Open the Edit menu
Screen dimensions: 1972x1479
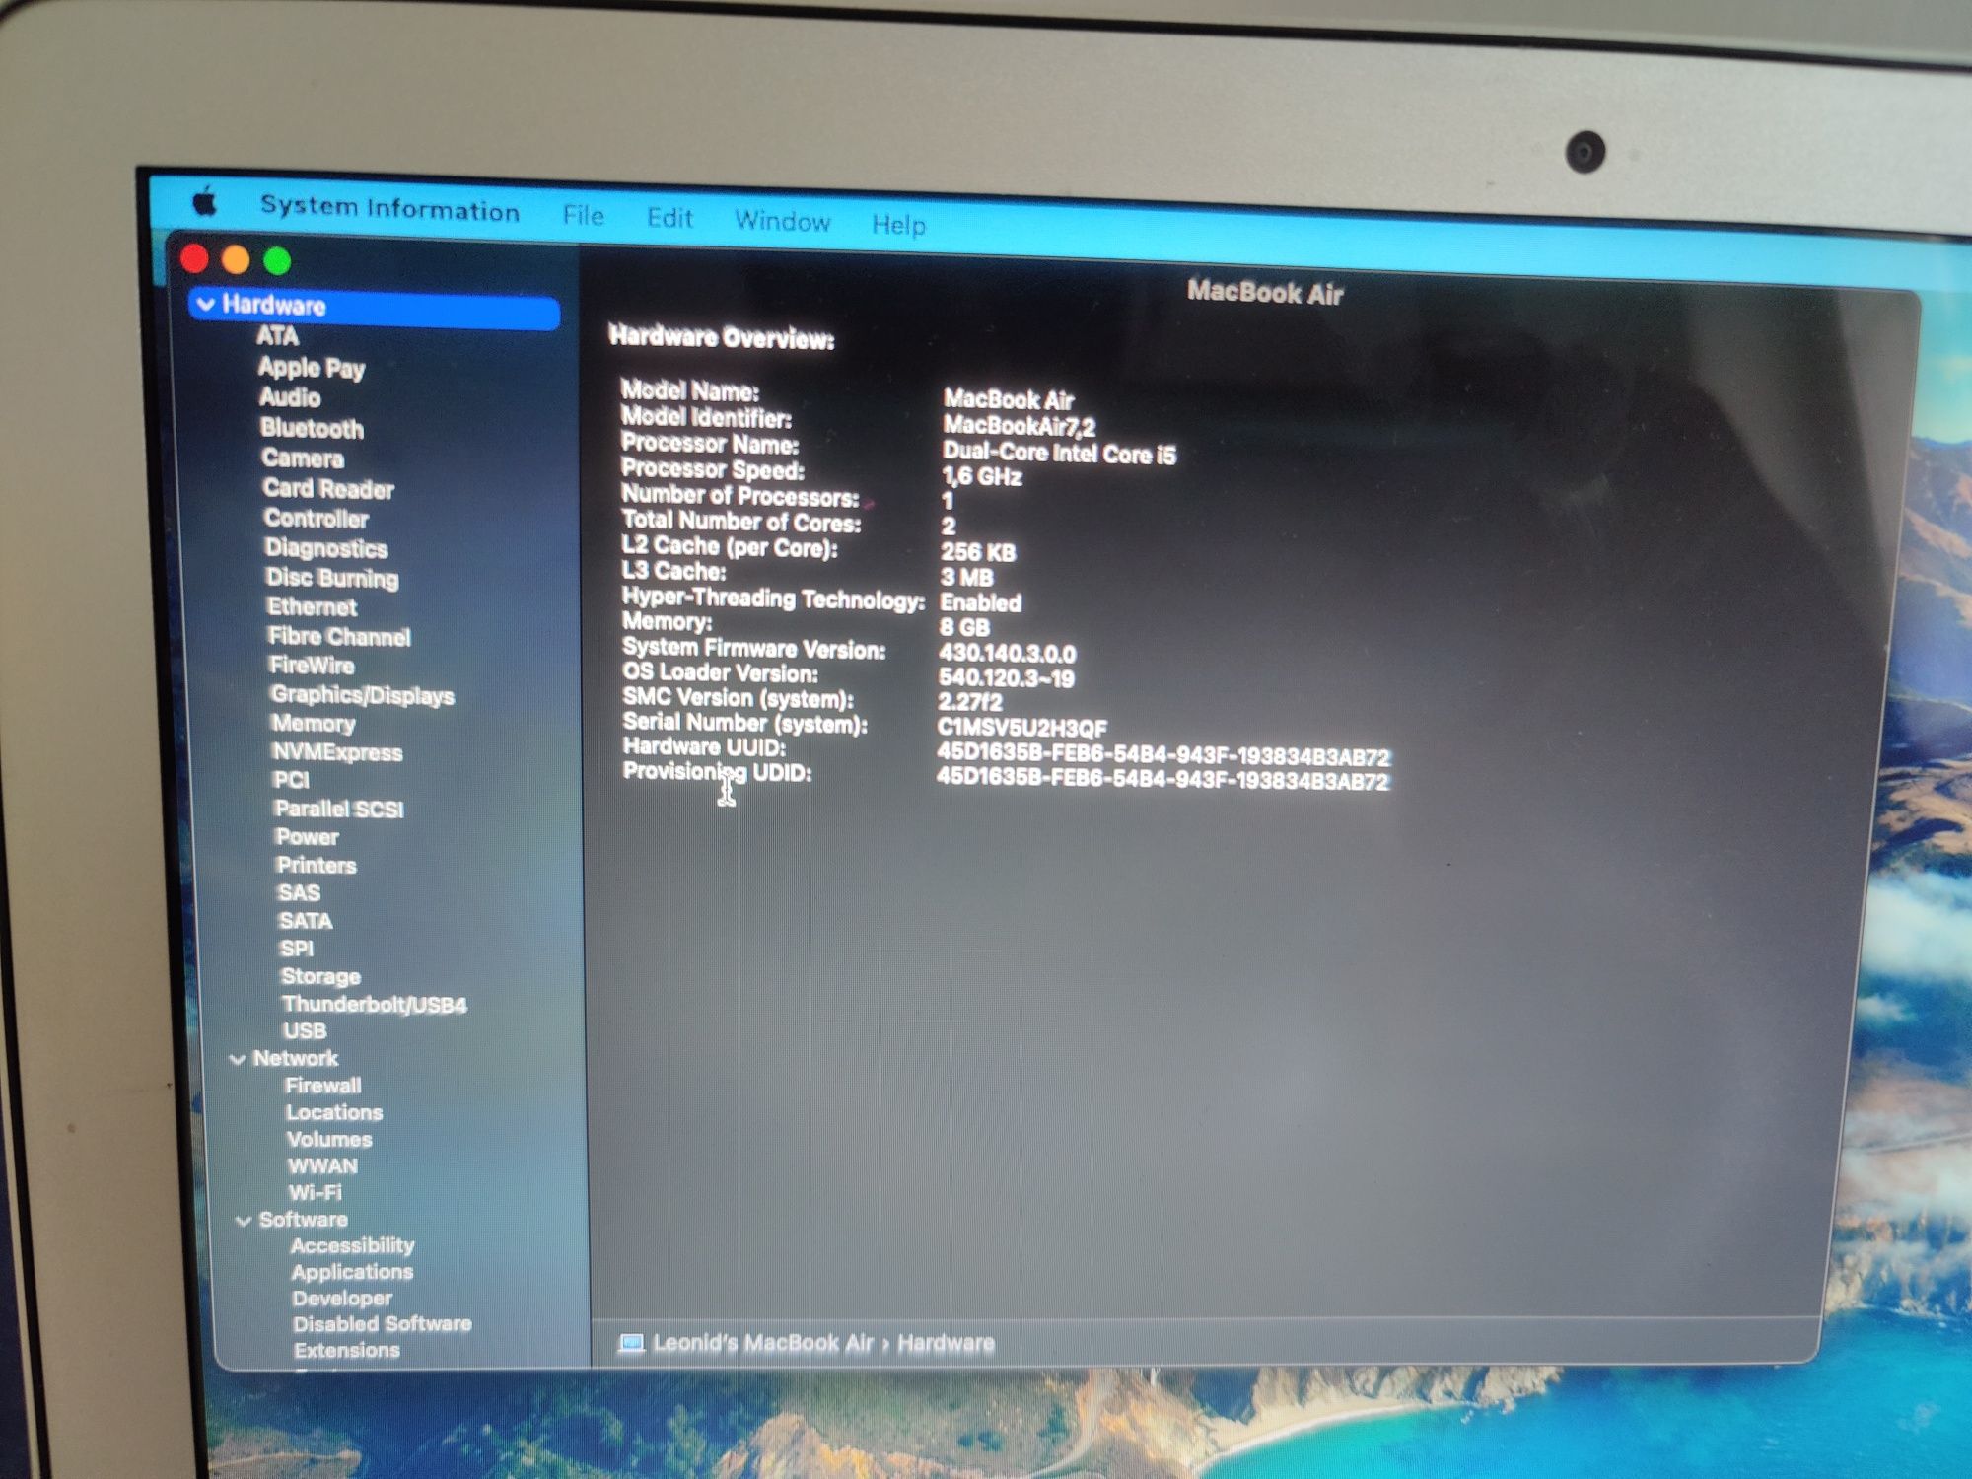(669, 218)
